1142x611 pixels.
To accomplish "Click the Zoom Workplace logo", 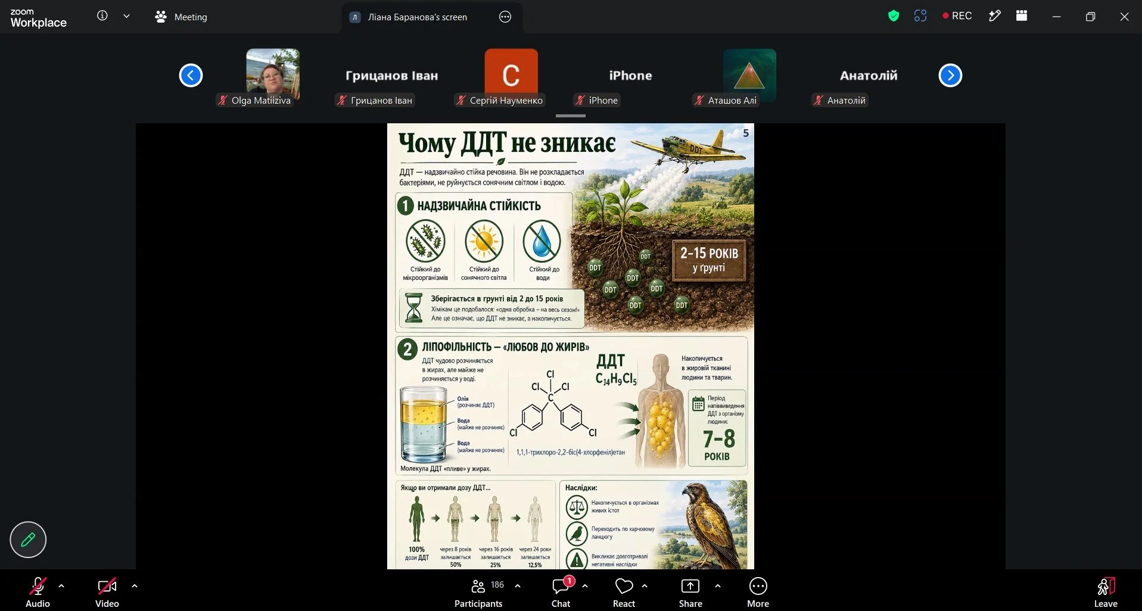I will [x=39, y=18].
